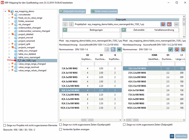This screenshot has width=189, height=140.
Task: Collapse the table_rows_rearranged folder
Action: click(9, 57)
